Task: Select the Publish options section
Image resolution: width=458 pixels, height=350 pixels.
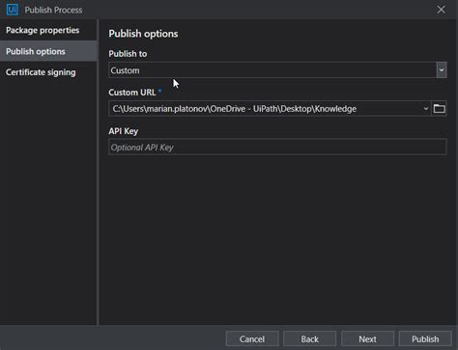Action: tap(48, 51)
